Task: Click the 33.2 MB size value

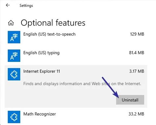Action: point(136,114)
